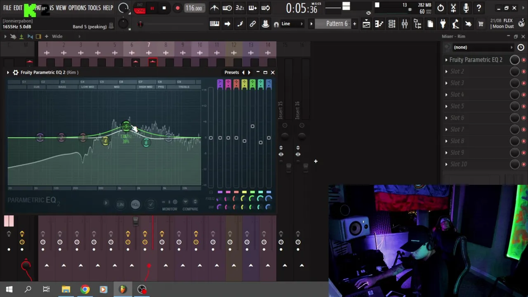528x297 pixels.
Task: Click the shopping cart icon
Action: [x=481, y=24]
